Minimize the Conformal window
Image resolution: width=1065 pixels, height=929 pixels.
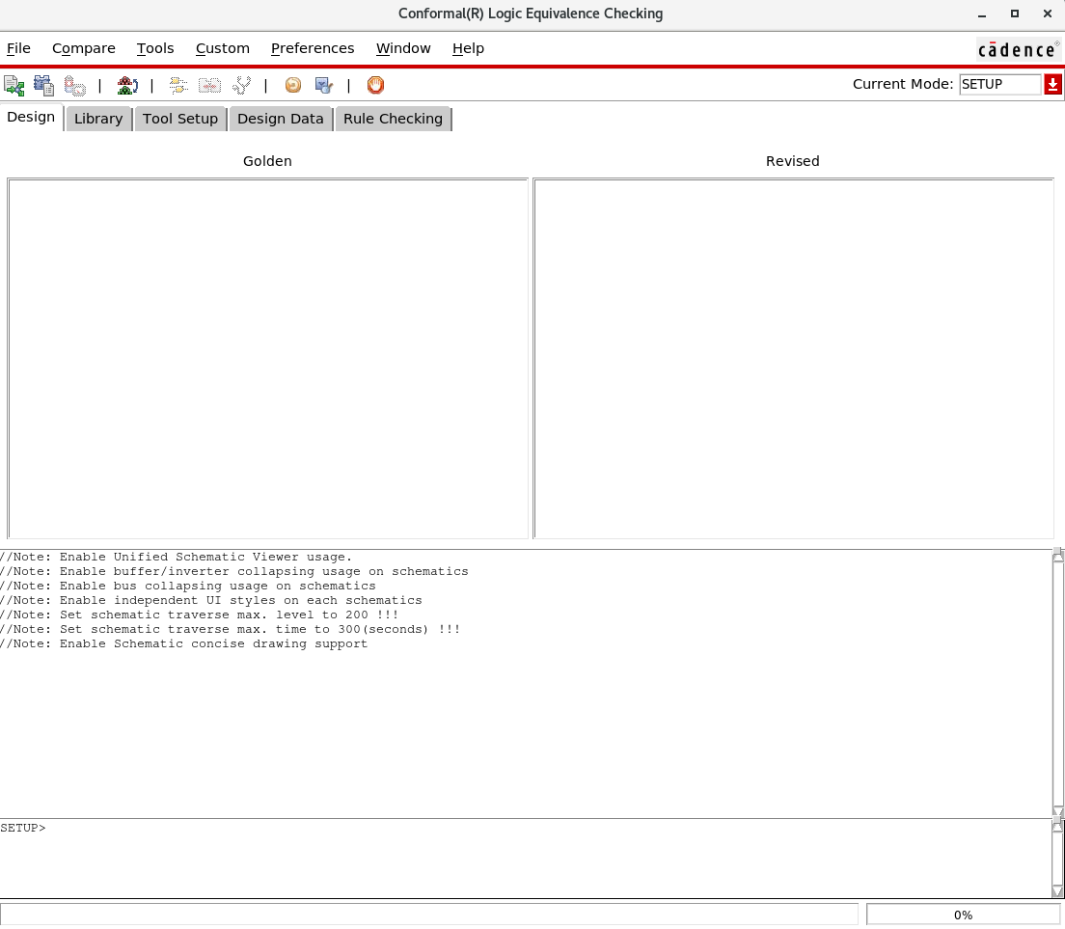981,14
